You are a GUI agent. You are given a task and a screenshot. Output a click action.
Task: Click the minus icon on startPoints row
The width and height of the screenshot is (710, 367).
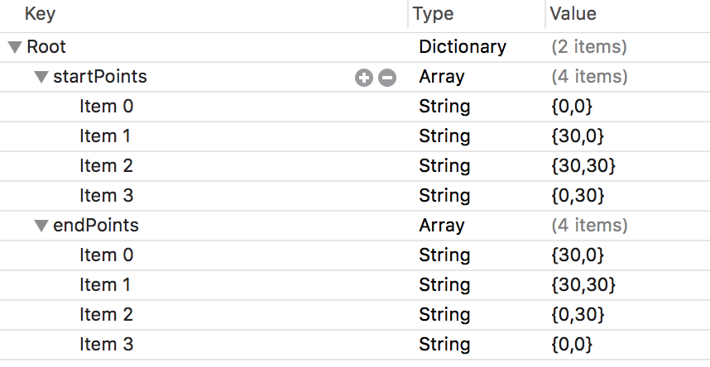click(387, 78)
